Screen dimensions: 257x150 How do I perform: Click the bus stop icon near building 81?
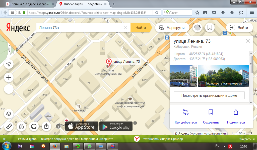point(167,38)
